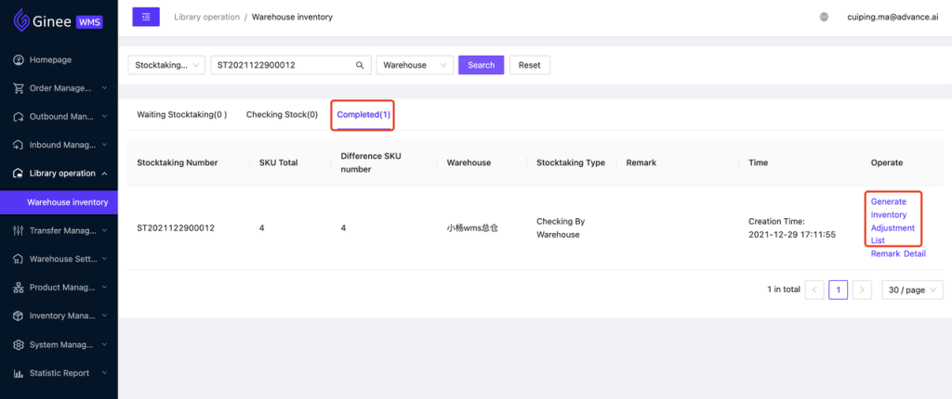Open the 30 / page size dropdown
This screenshot has width=952, height=399.
coord(913,290)
